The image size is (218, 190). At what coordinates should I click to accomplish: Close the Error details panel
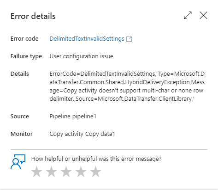[203, 15]
